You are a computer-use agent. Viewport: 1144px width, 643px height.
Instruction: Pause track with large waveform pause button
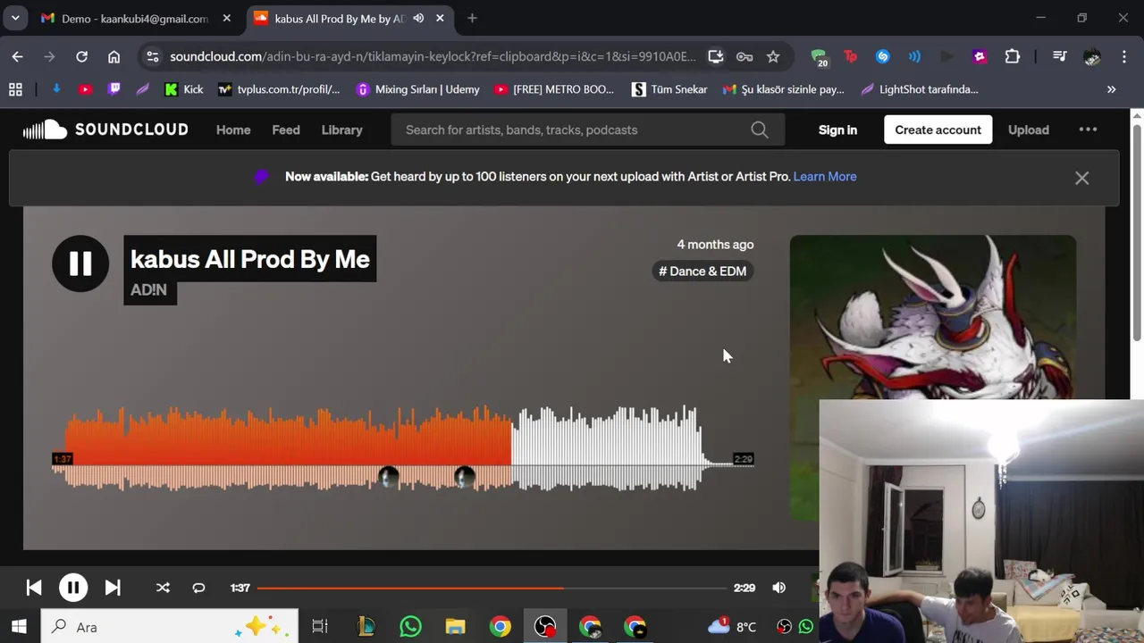tap(80, 263)
